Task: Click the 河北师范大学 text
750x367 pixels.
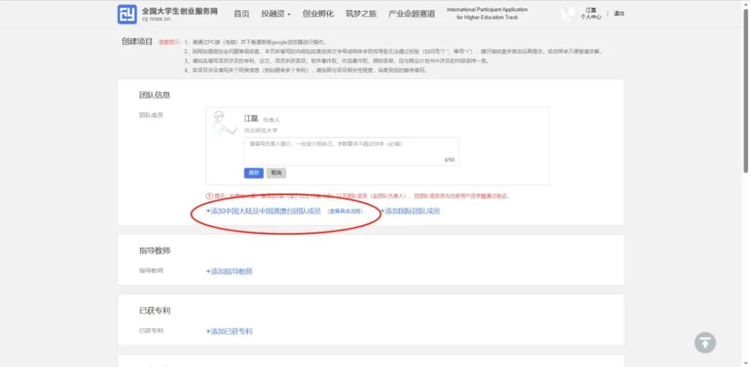Action: (x=260, y=130)
